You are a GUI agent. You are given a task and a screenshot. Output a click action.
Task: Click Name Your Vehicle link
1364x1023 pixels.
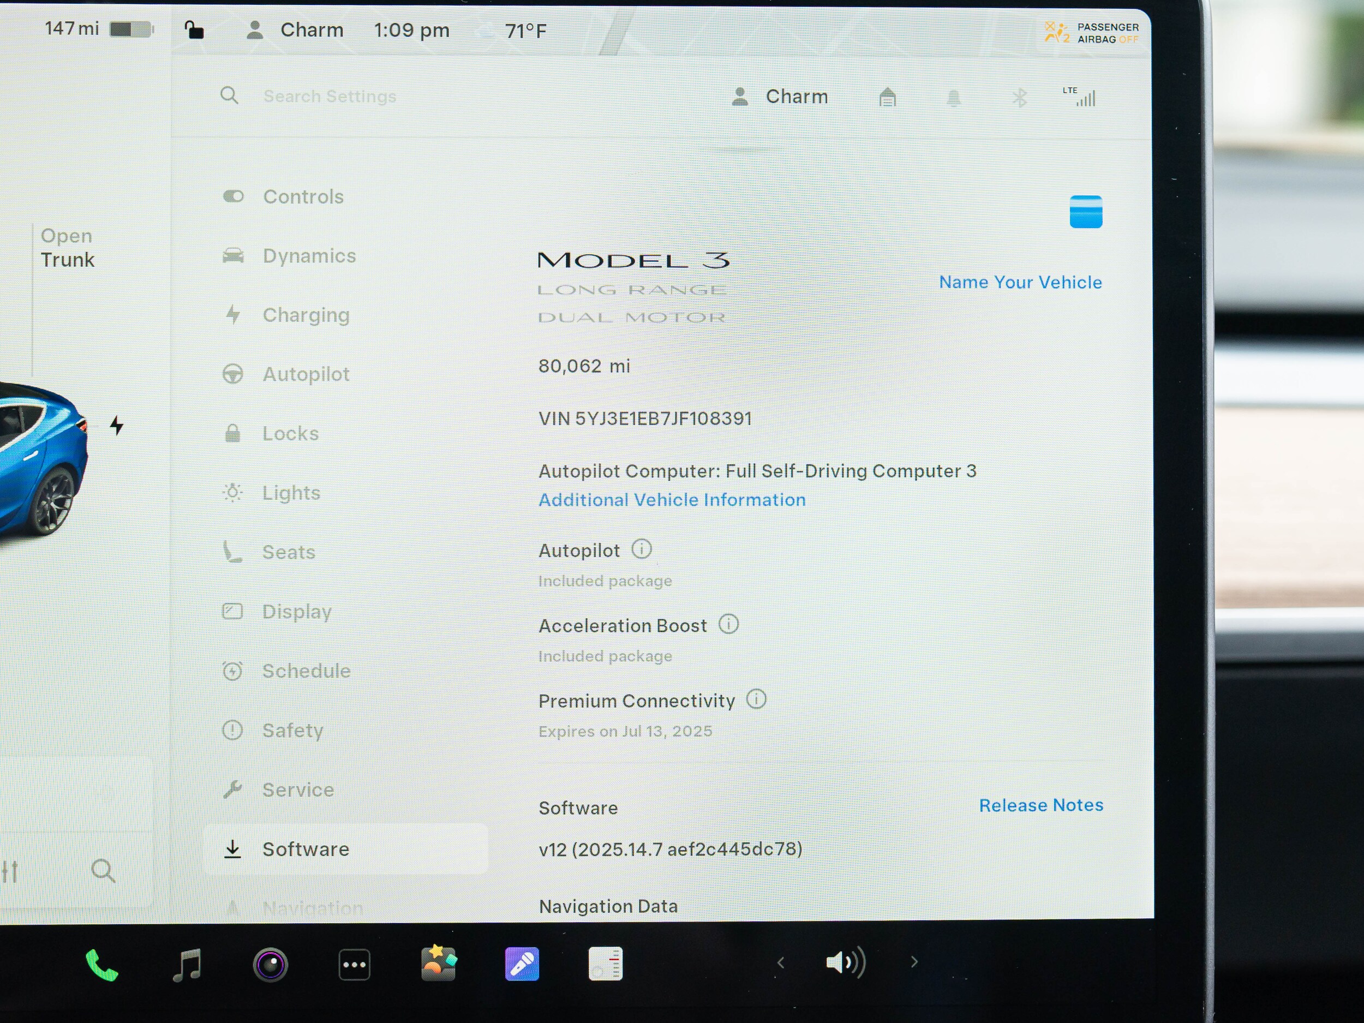coord(1020,283)
